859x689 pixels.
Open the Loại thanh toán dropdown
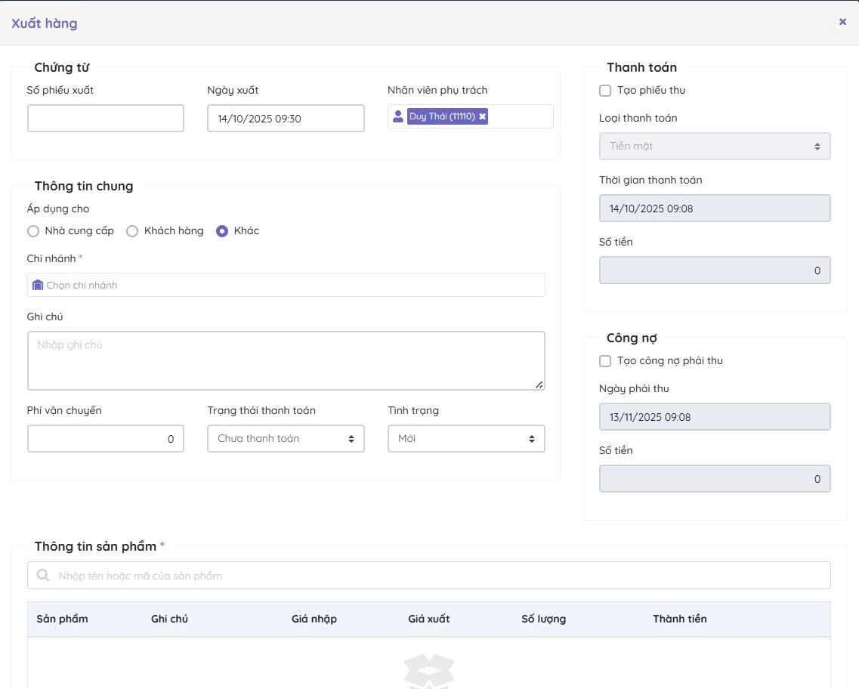coord(714,147)
